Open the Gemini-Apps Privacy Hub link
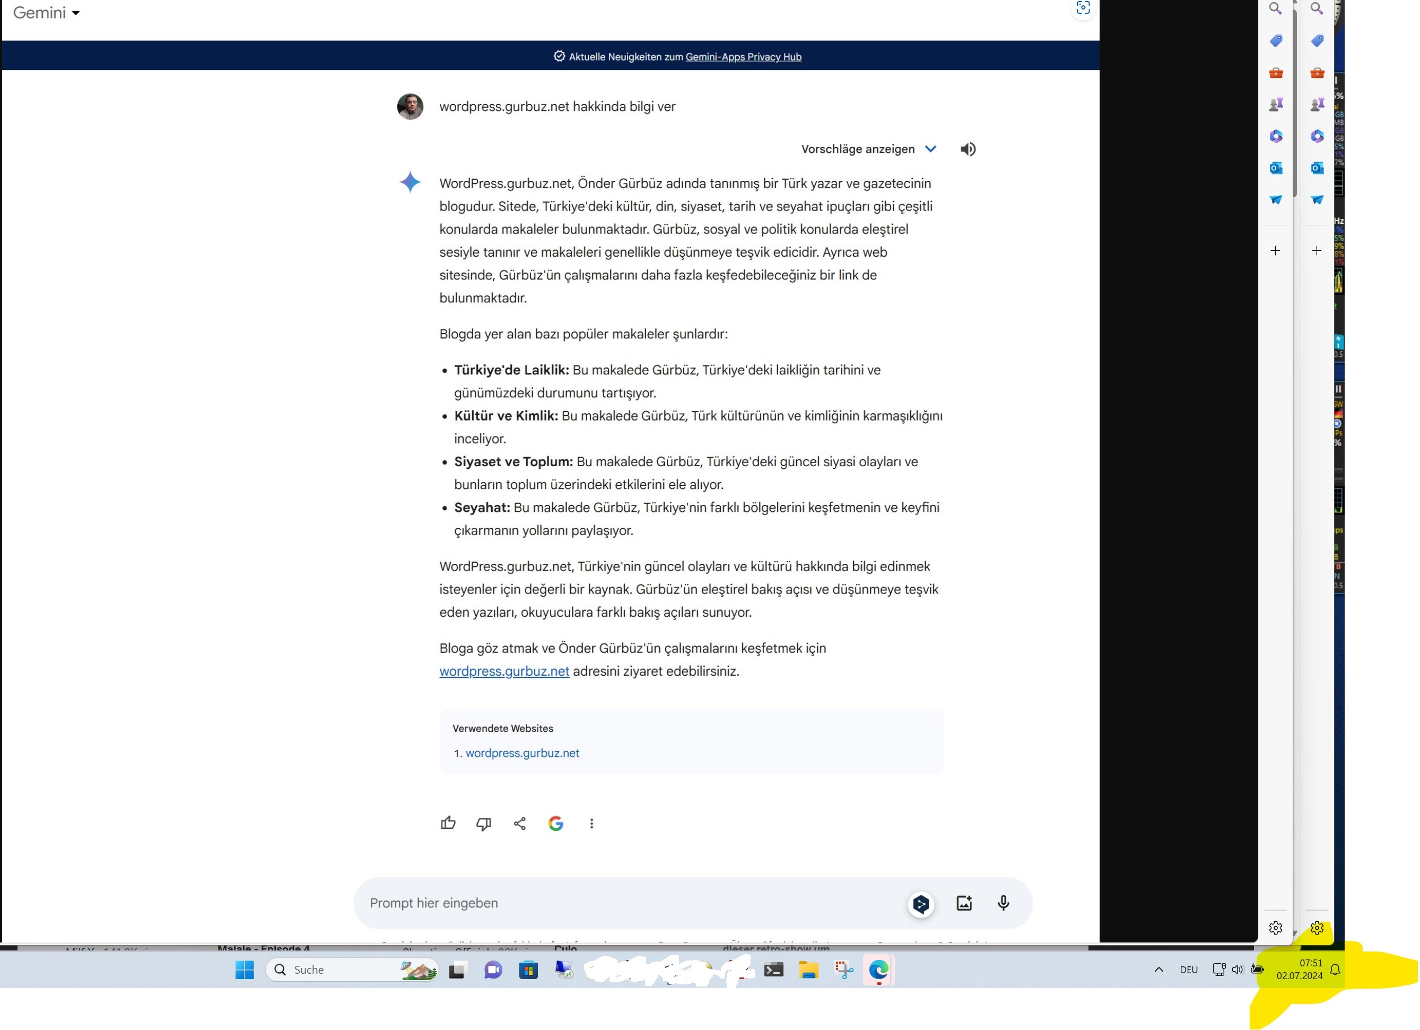Viewport: 1420px width, 1030px height. click(x=743, y=57)
